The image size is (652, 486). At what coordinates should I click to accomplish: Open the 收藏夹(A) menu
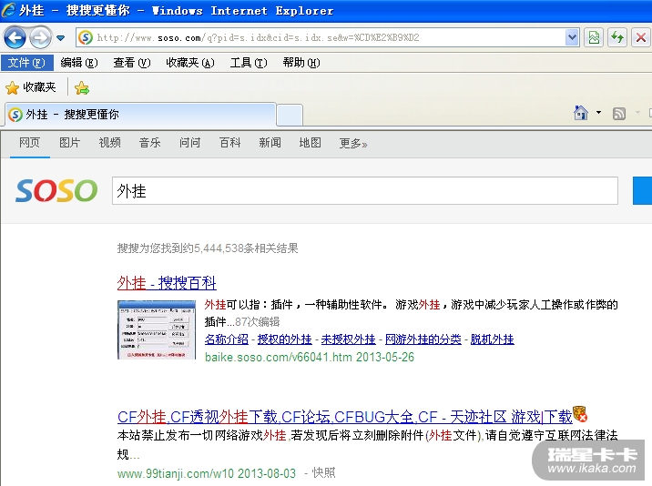click(190, 63)
